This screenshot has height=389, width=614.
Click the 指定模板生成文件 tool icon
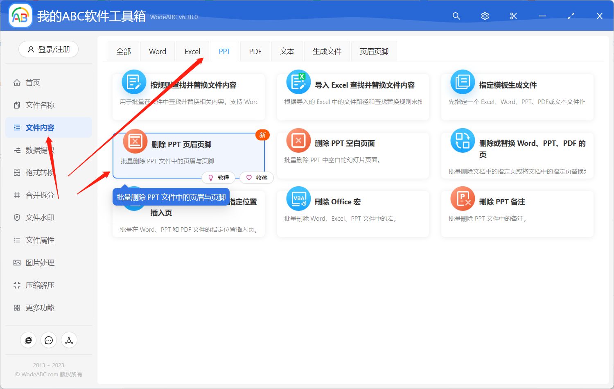click(x=463, y=82)
